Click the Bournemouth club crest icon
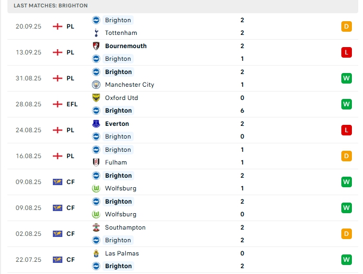 pyautogui.click(x=96, y=46)
